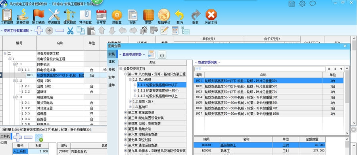Collapse 第一章 风力机组 chapter node

click(125, 74)
